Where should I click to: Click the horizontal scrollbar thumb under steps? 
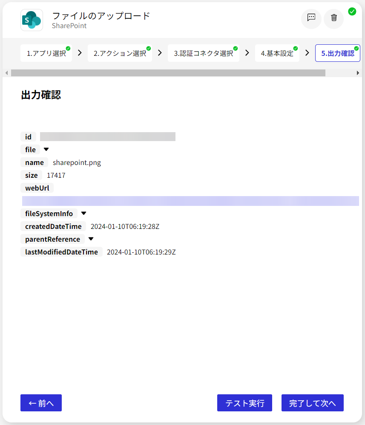168,73
